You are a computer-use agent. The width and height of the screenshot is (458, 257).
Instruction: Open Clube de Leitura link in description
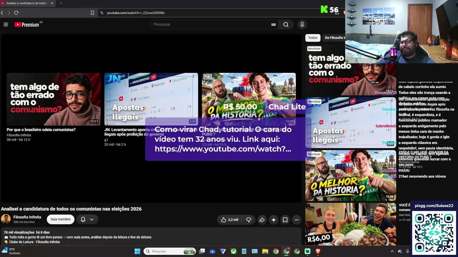pyautogui.click(x=35, y=242)
